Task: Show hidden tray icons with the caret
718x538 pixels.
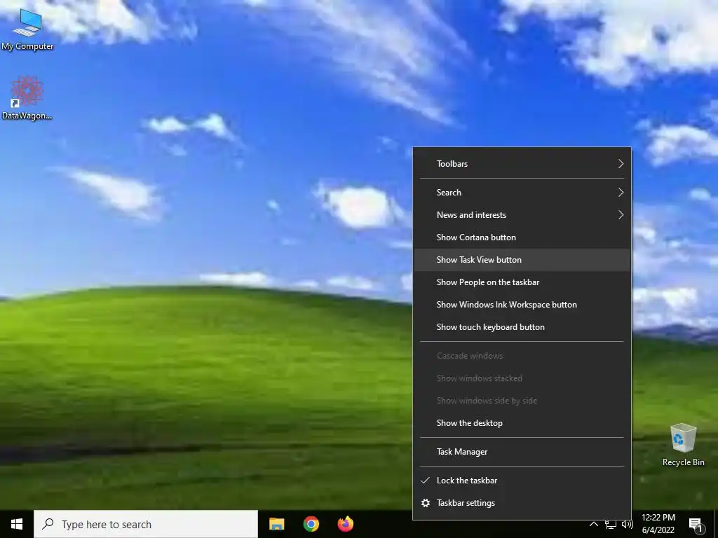Action: (593, 524)
